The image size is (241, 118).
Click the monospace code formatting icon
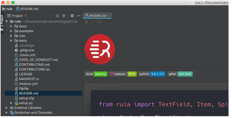point(100,22)
